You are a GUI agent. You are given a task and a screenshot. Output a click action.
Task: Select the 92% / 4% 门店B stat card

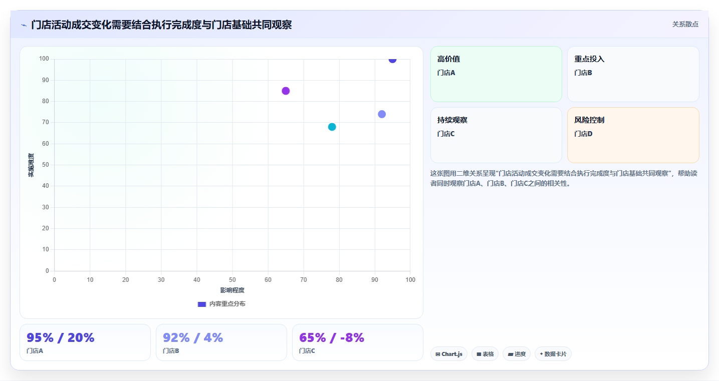(221, 342)
